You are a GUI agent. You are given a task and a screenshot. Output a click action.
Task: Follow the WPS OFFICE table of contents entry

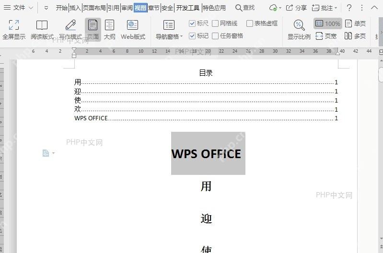(206, 118)
